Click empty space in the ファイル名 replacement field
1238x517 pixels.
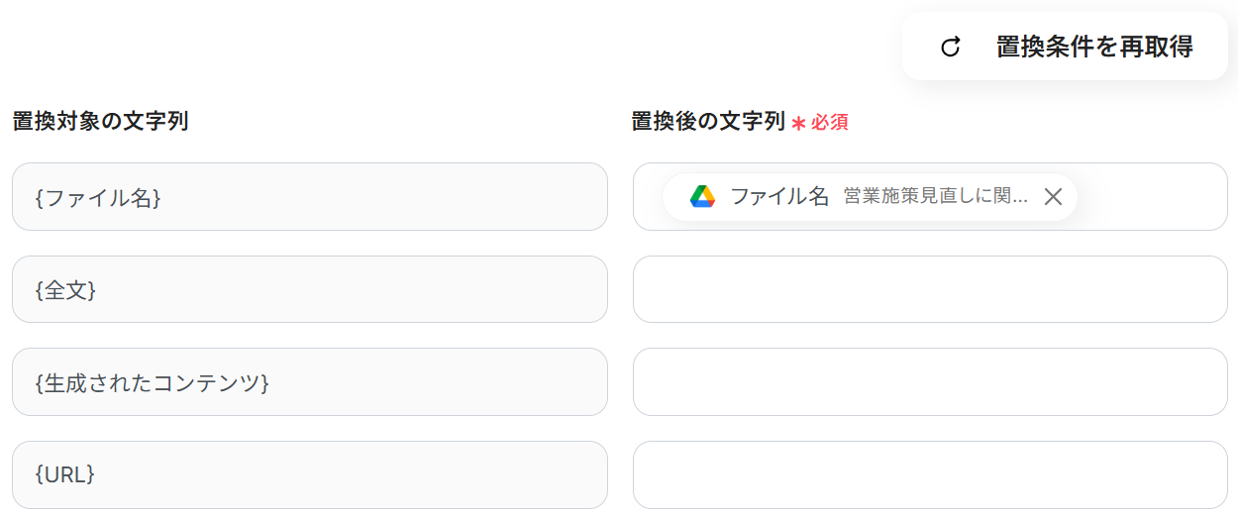(x=1149, y=197)
